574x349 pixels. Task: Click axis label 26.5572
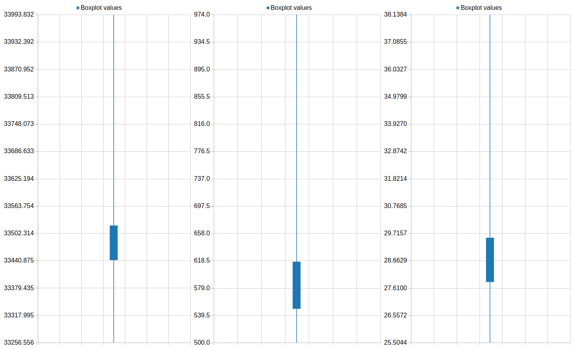tap(395, 315)
